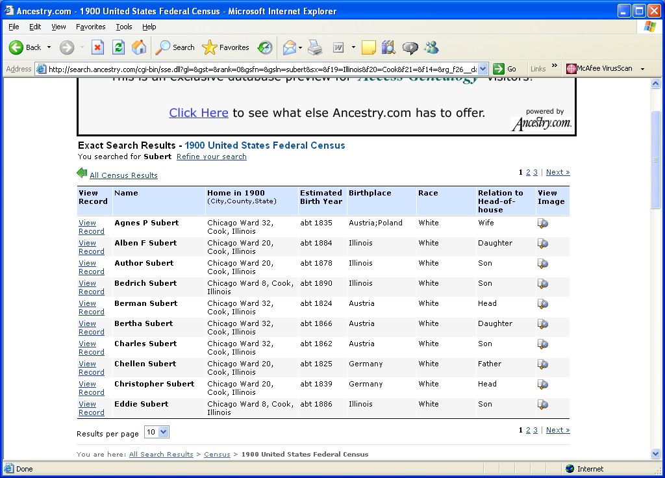Go to page 3 beside Results per page

(x=535, y=430)
